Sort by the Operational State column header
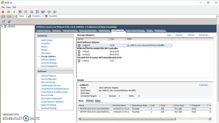Viewport: 219px width, 123px height. point(140,106)
